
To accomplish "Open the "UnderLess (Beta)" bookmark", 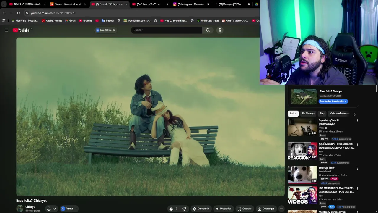I will pos(207,21).
